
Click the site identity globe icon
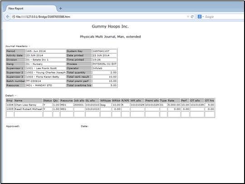(x=14, y=17)
